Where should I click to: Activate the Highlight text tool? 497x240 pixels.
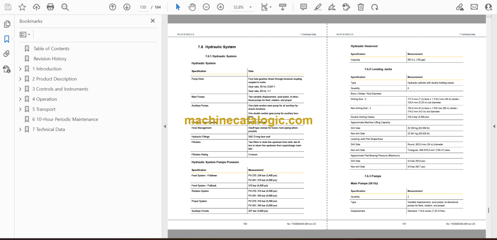(317, 7)
